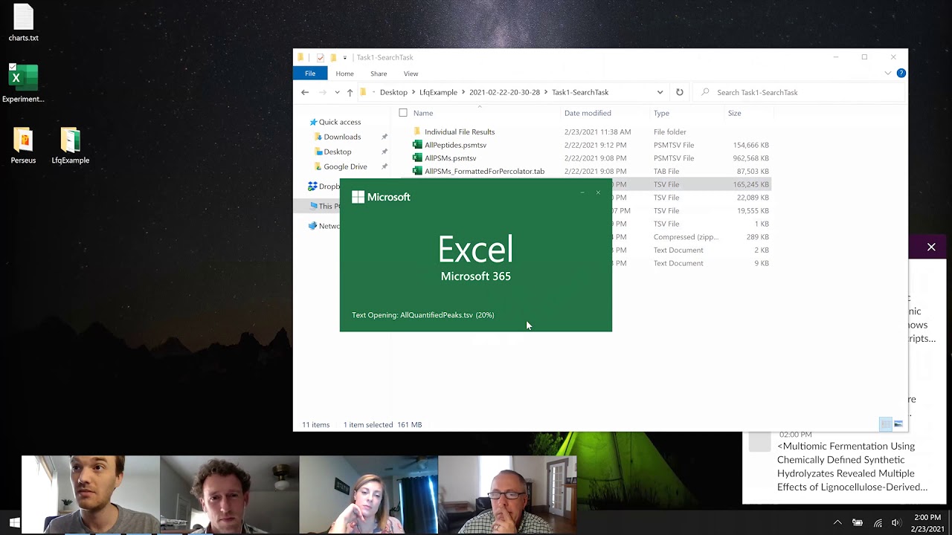Click the Google Drive pin icon
Screen dimensions: 952x535
point(385,166)
